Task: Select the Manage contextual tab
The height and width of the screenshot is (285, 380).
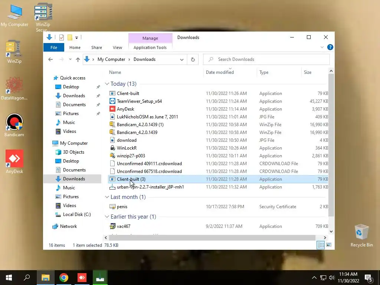Action: pos(150,38)
